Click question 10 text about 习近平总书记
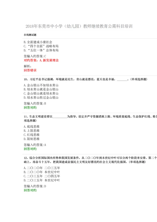This screenshot has height=222, width=157. pyautogui.click(x=85, y=79)
